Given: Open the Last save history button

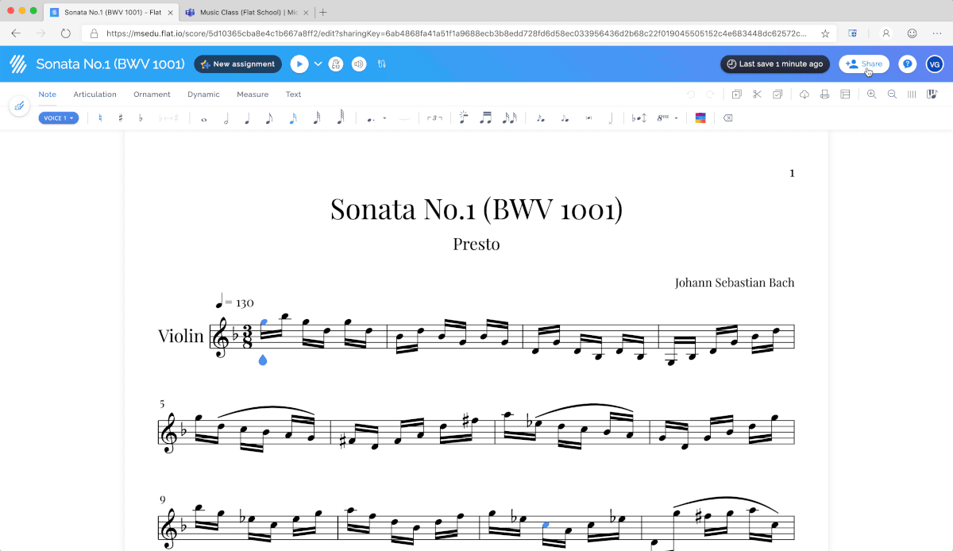Looking at the screenshot, I should (x=775, y=64).
